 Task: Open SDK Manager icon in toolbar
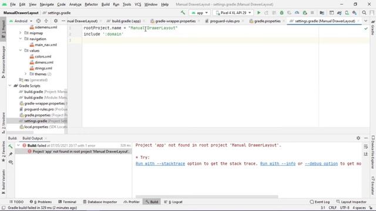pyautogui.click(x=354, y=13)
